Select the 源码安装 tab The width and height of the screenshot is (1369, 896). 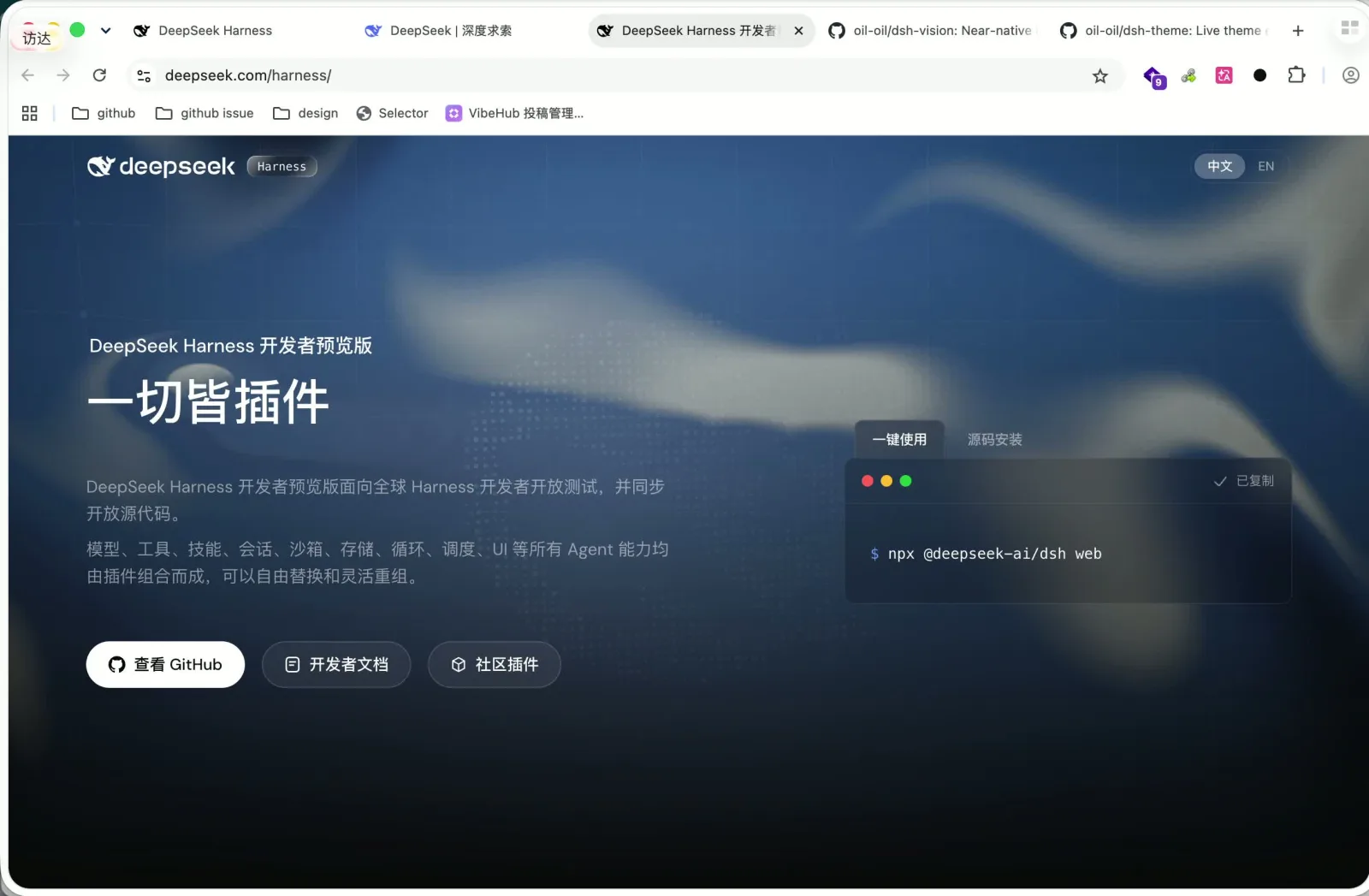click(x=994, y=439)
